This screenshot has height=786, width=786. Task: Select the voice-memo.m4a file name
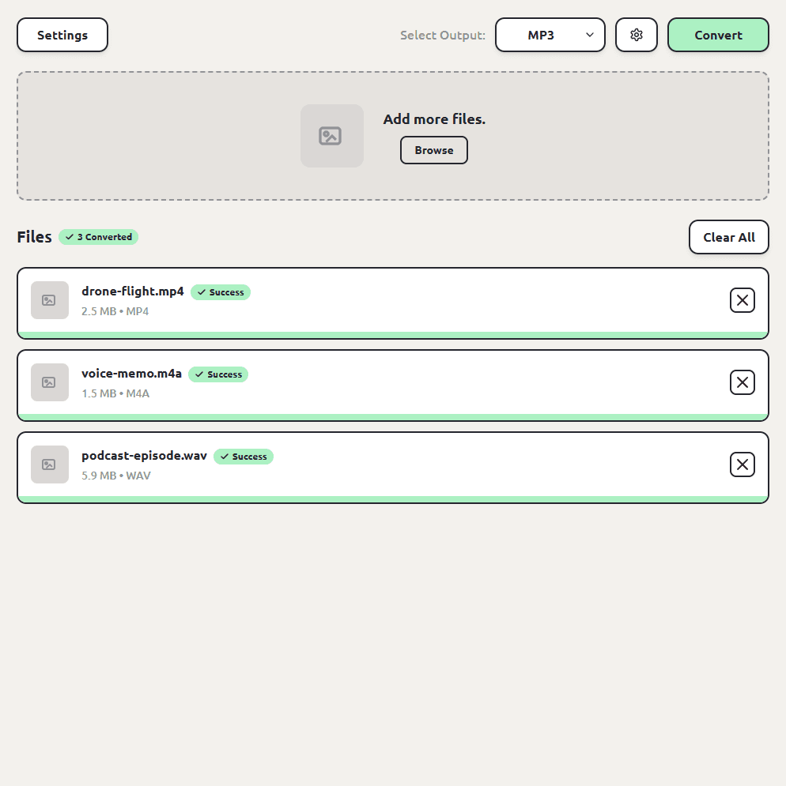click(131, 374)
